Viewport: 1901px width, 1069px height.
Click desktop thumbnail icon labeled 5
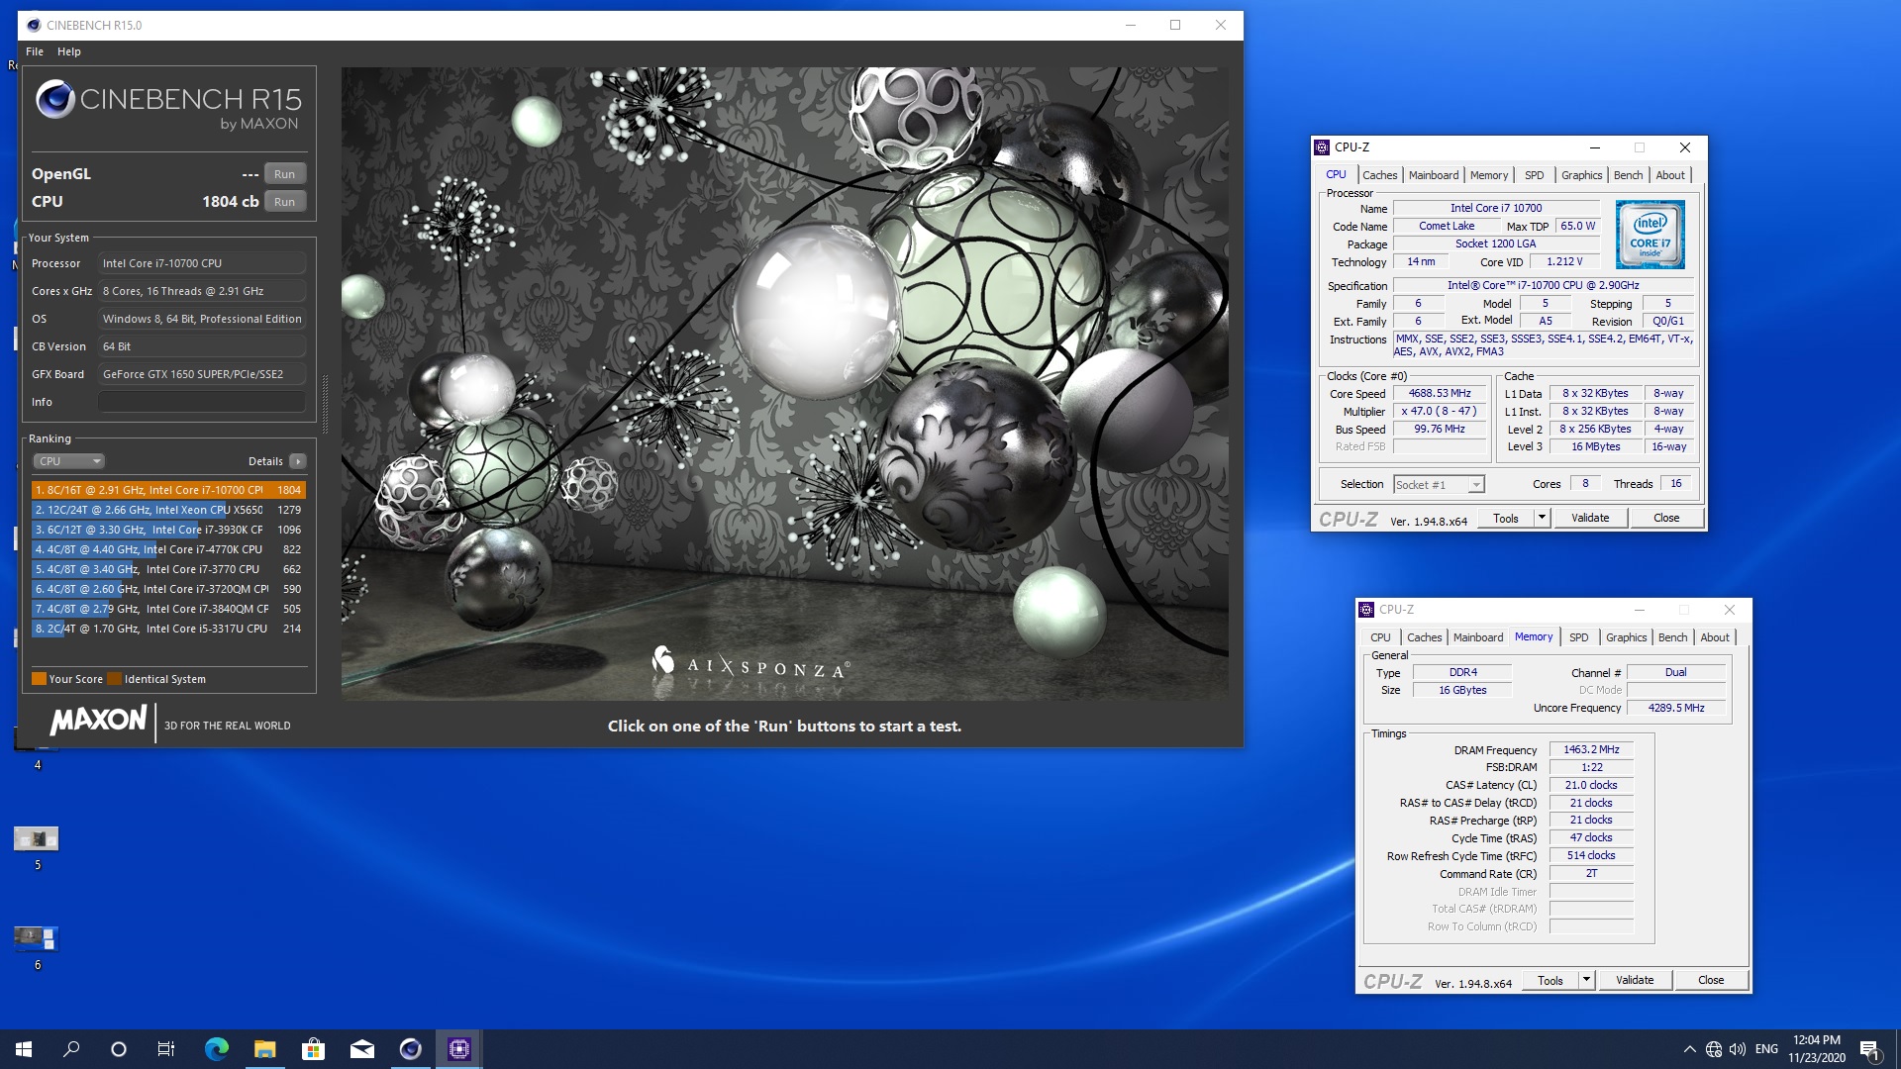(x=37, y=839)
